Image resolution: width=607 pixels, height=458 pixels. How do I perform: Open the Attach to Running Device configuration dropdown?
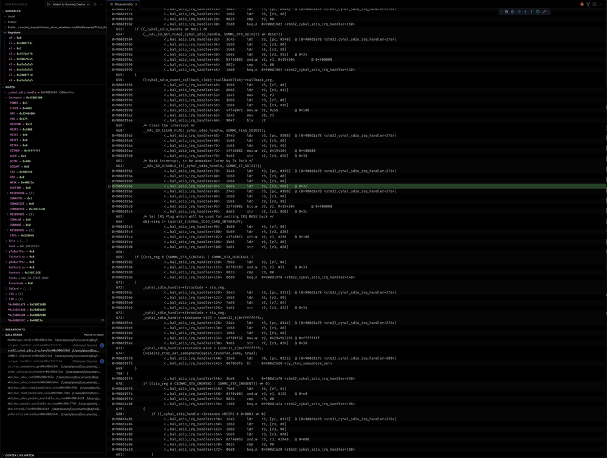[x=71, y=4]
